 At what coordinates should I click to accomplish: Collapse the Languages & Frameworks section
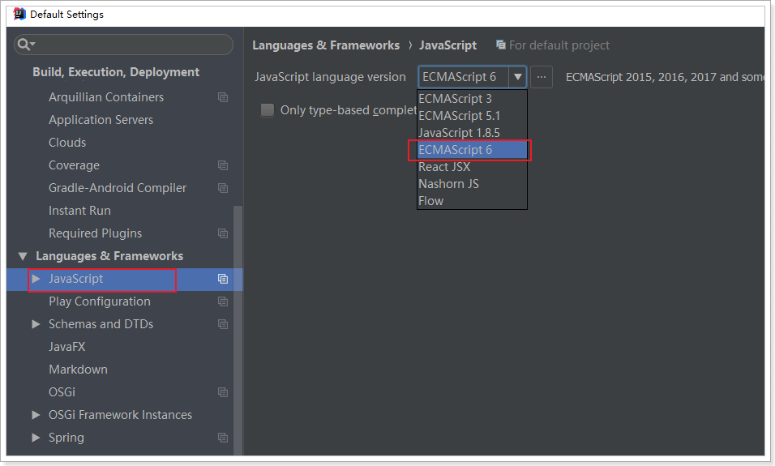coord(23,256)
